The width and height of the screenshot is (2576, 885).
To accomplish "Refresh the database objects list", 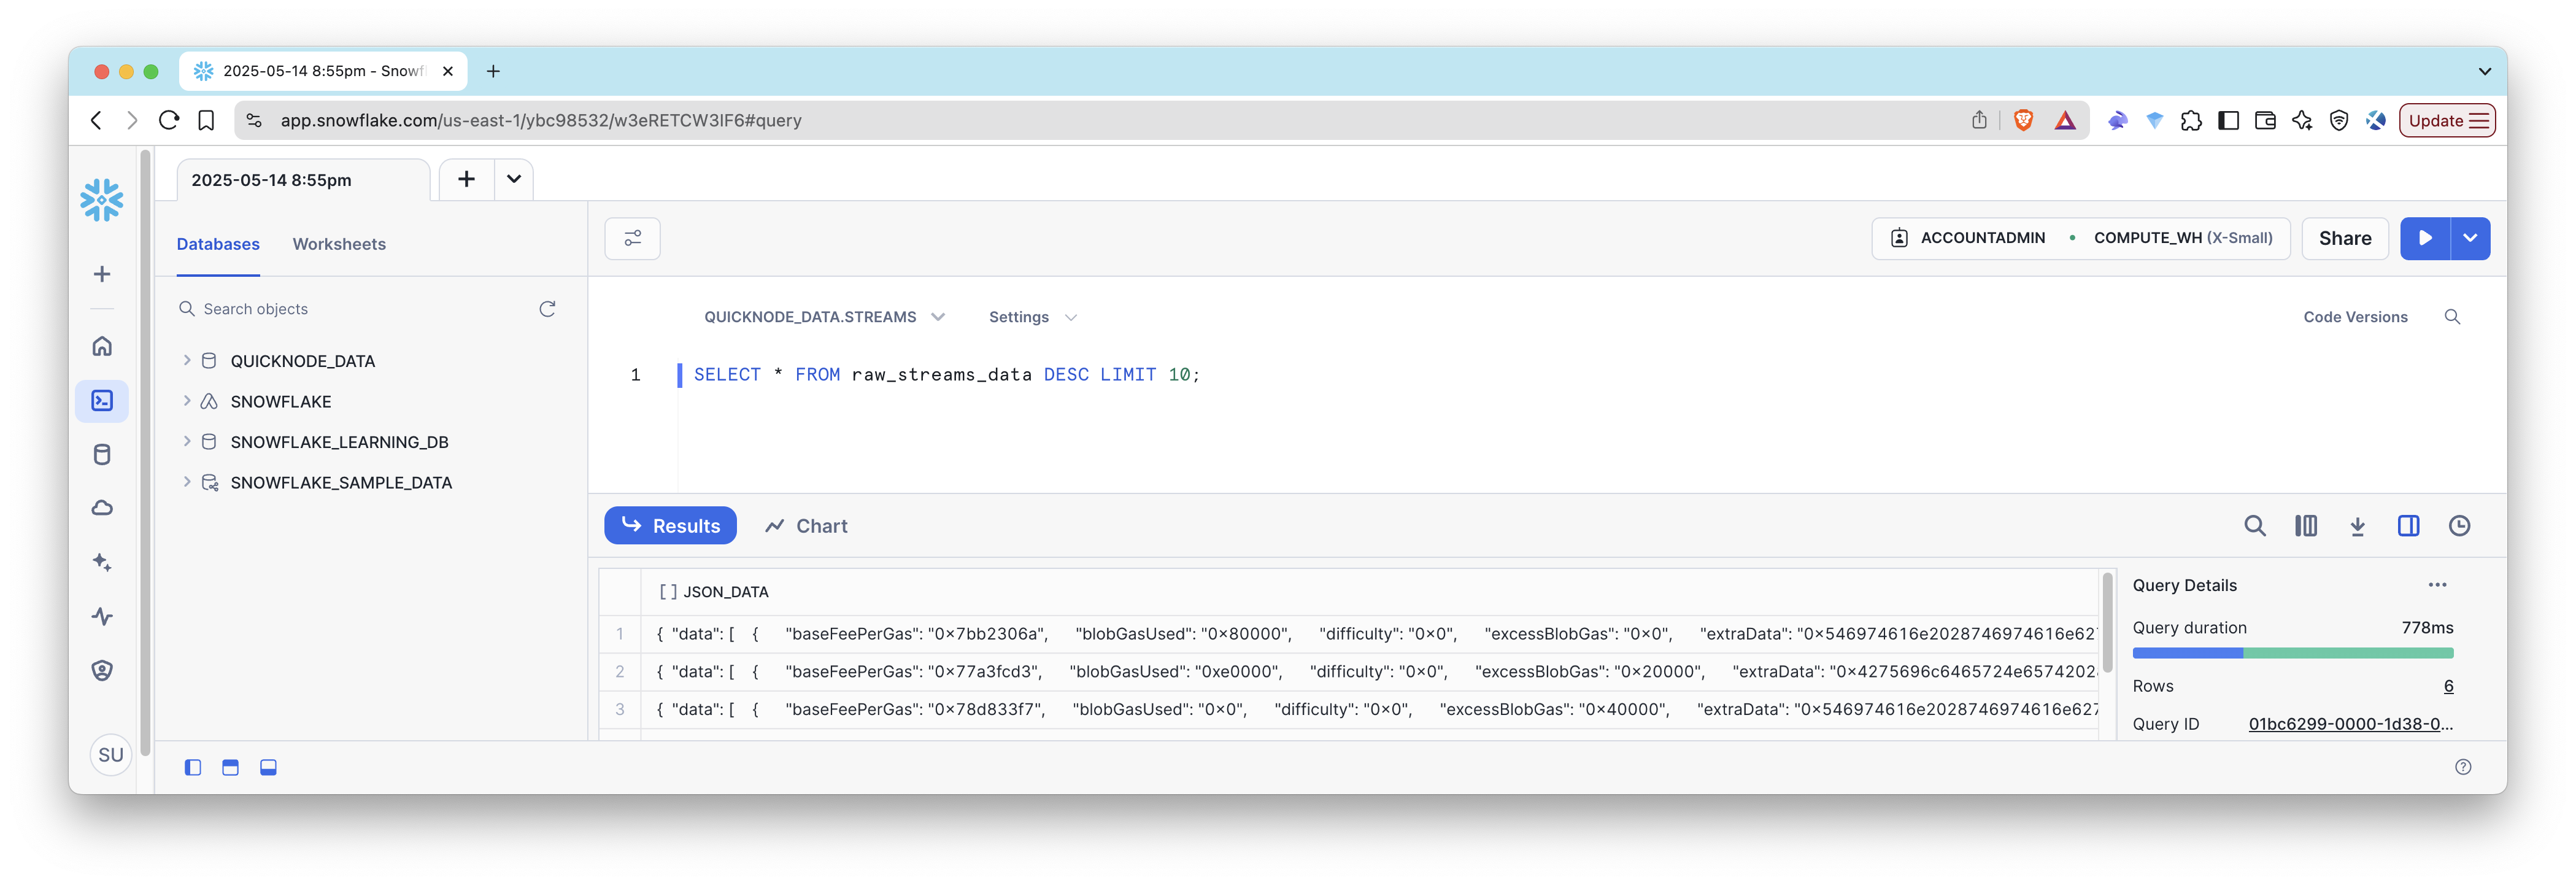I will click(x=547, y=308).
